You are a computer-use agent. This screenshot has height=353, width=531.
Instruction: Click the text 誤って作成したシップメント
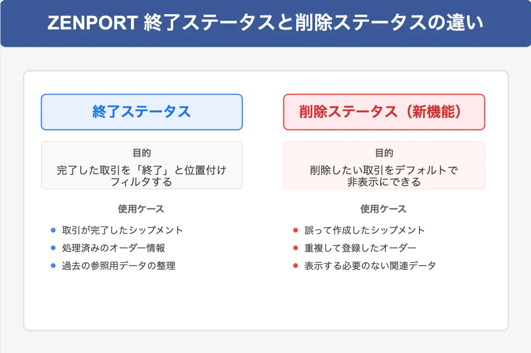pos(365,230)
